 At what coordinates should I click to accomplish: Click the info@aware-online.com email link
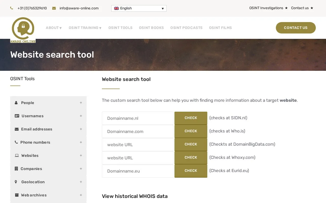click(x=79, y=8)
